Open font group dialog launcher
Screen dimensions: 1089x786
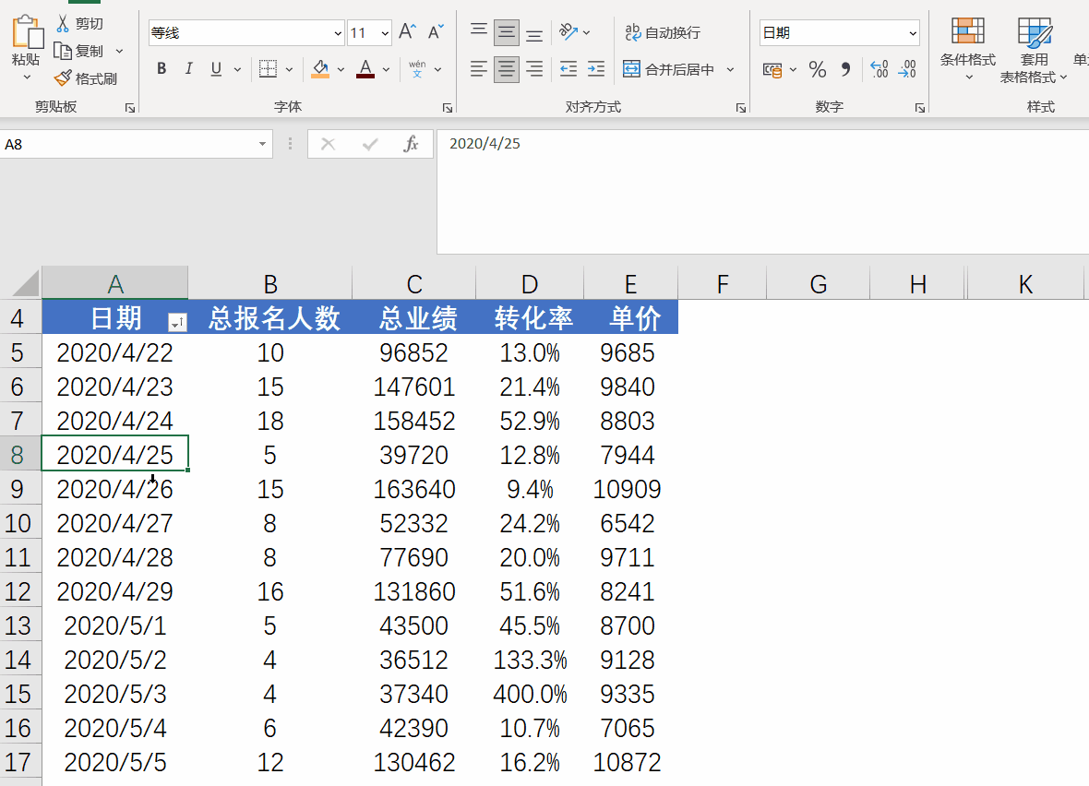[x=448, y=108]
